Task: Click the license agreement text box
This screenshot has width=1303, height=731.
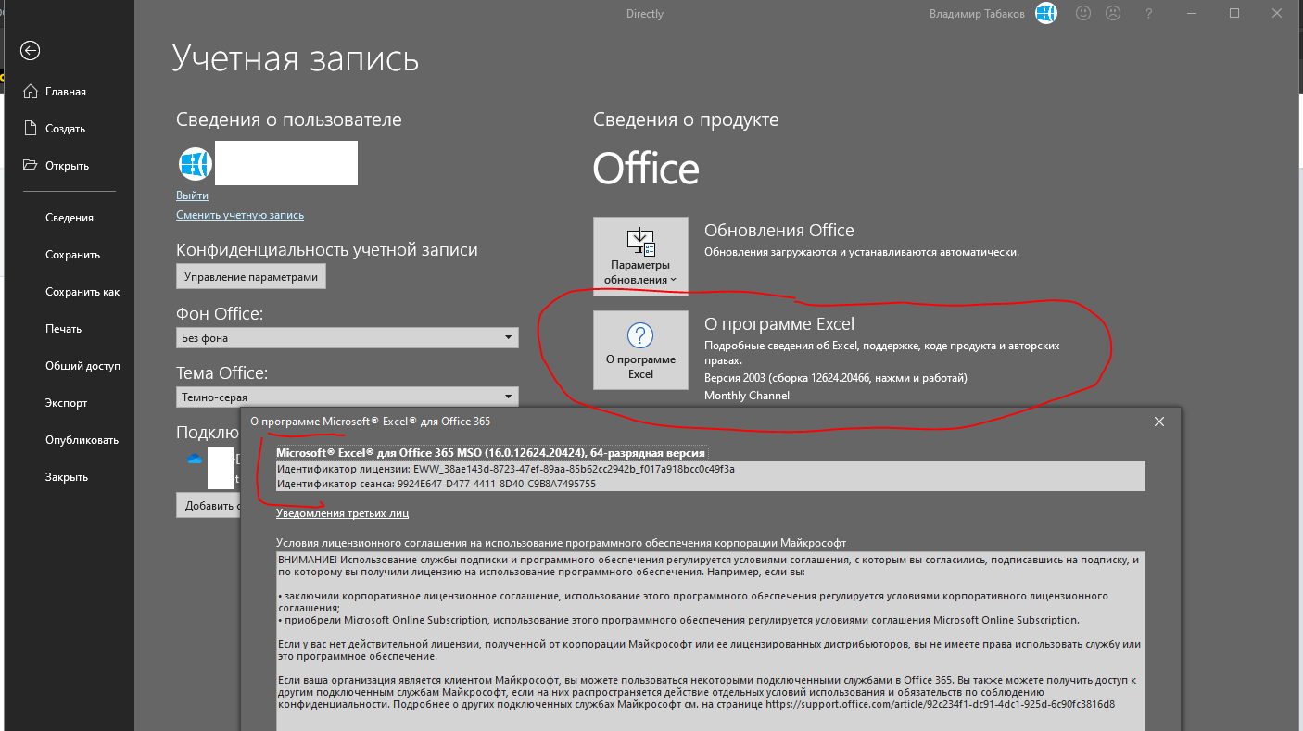Action: tap(710, 641)
